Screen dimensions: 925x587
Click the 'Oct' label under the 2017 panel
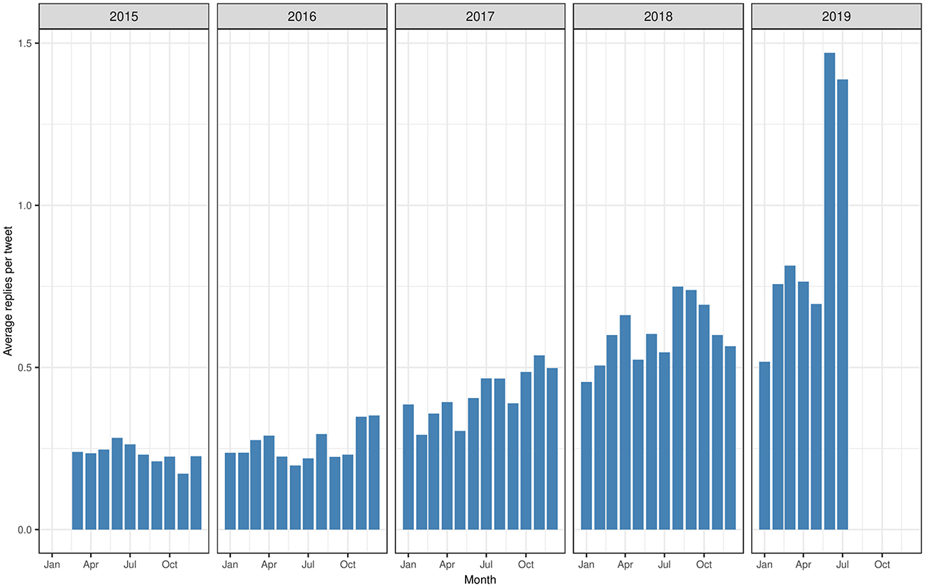(526, 564)
